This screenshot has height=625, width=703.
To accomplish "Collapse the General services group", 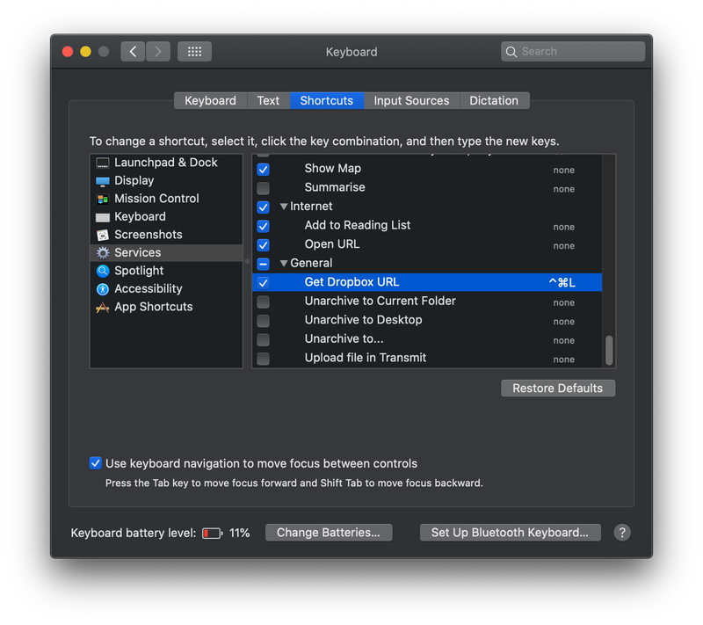I will 284,263.
